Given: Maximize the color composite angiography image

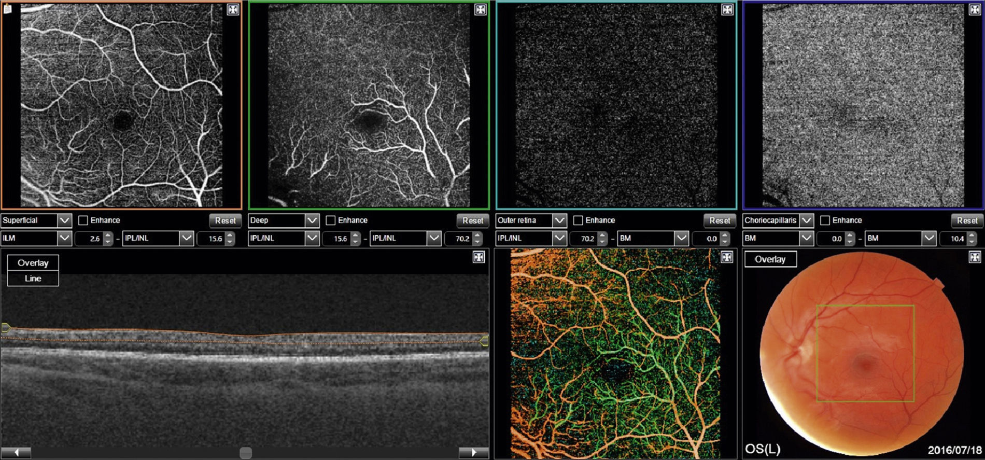Looking at the screenshot, I should click(727, 257).
